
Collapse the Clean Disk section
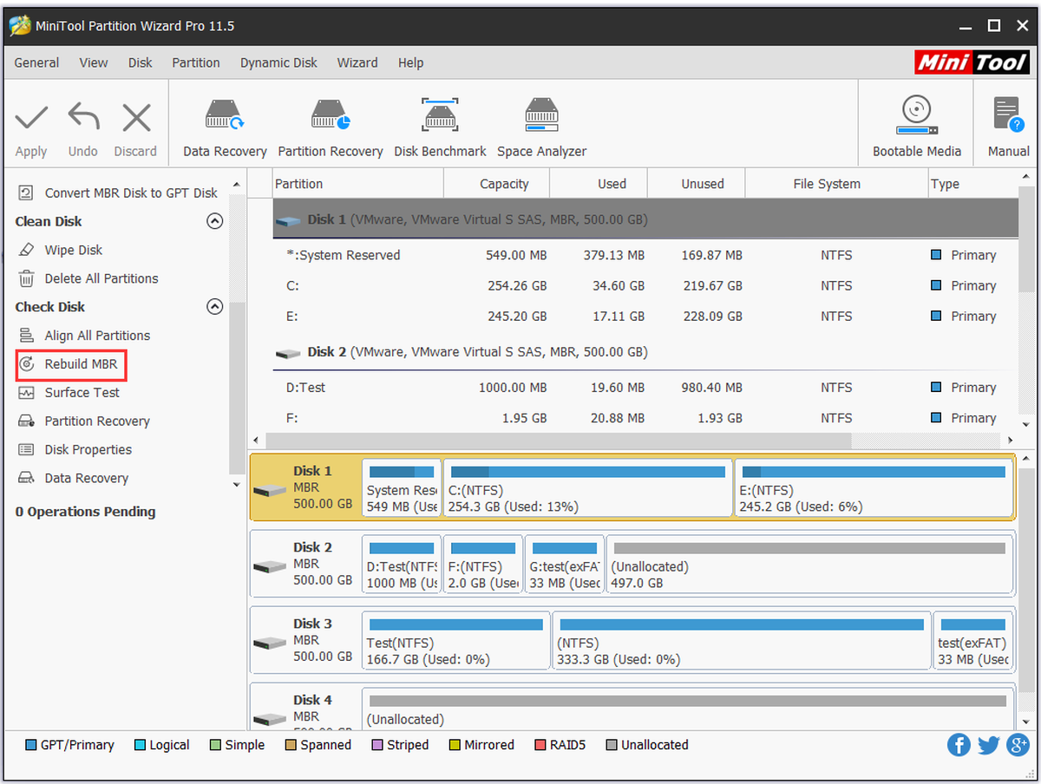point(214,221)
